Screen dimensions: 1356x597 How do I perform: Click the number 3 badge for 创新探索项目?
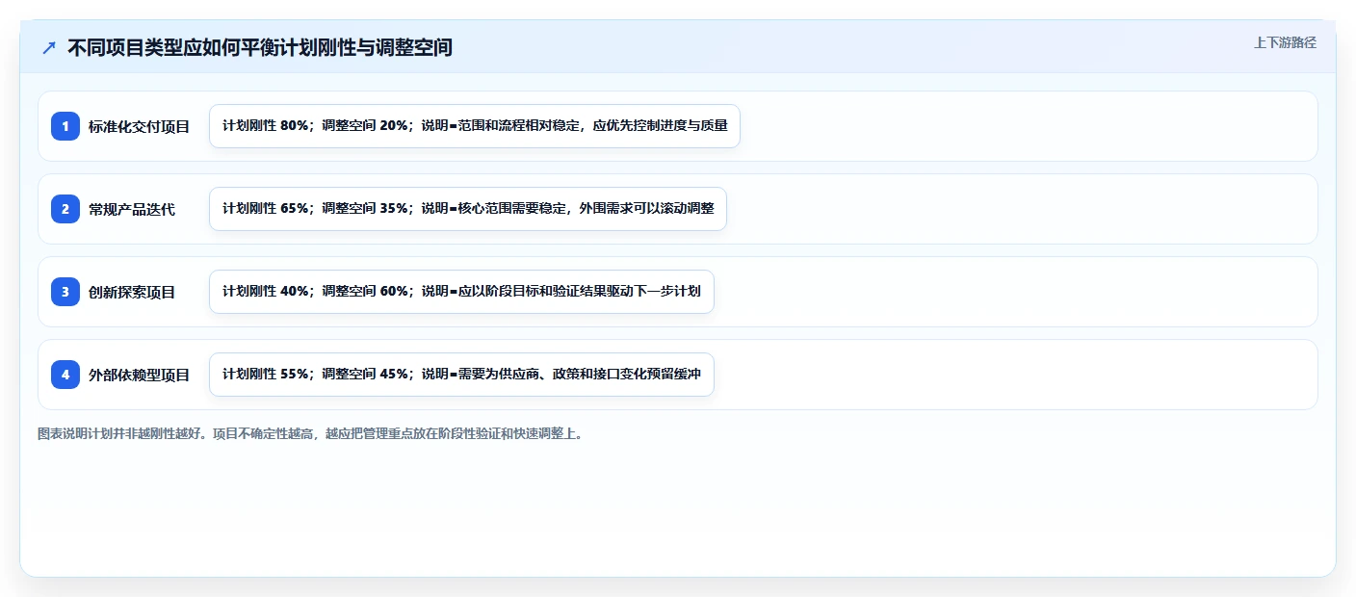click(65, 292)
